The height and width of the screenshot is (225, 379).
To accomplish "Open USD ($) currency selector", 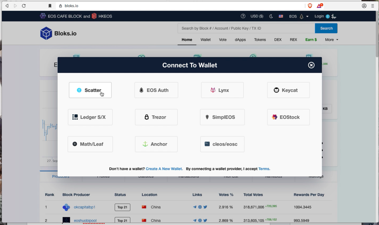I will (257, 16).
